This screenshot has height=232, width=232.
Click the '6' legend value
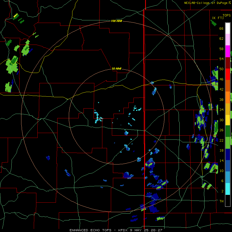[222, 181]
